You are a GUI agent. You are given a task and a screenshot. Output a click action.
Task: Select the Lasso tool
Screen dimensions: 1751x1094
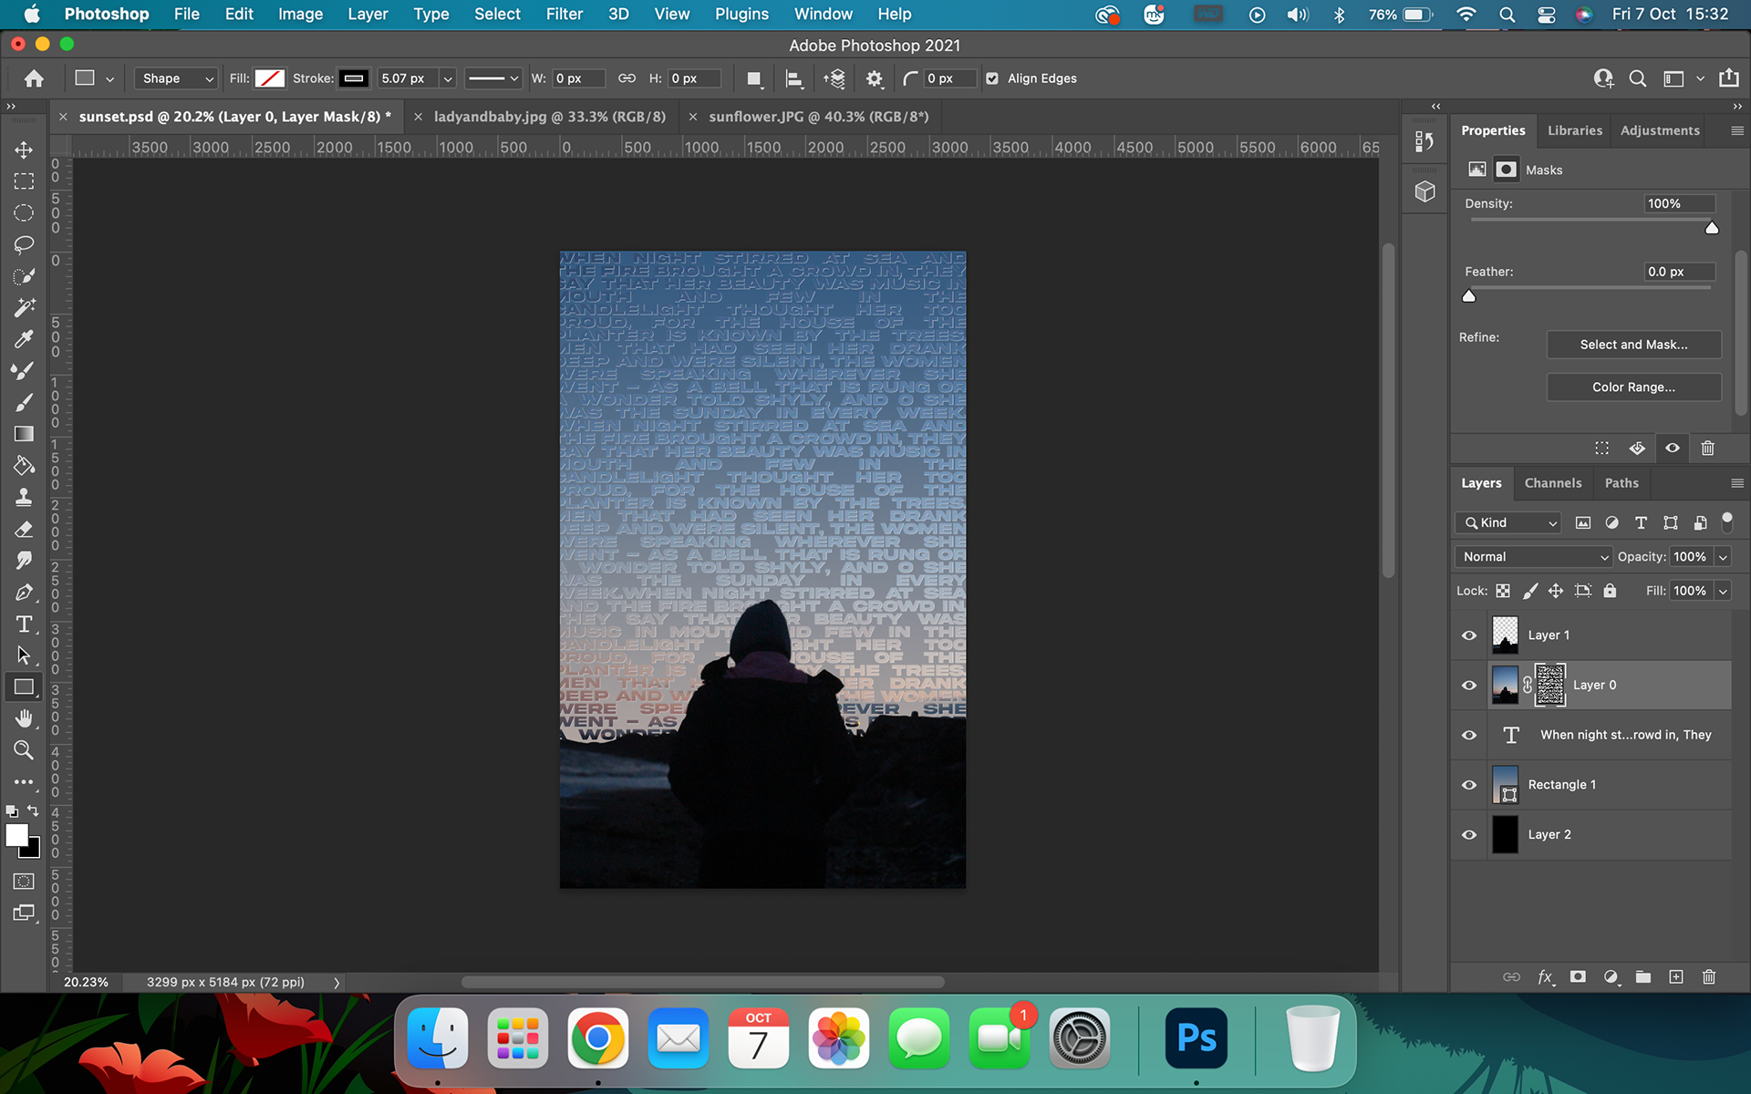point(24,244)
